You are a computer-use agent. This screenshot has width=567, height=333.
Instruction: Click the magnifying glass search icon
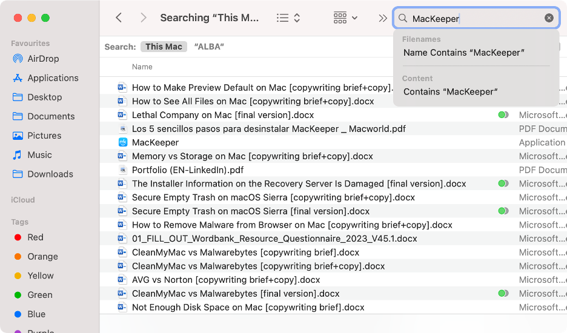(x=403, y=18)
